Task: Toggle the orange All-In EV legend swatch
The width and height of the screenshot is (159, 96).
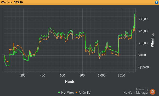Action: click(x=77, y=92)
